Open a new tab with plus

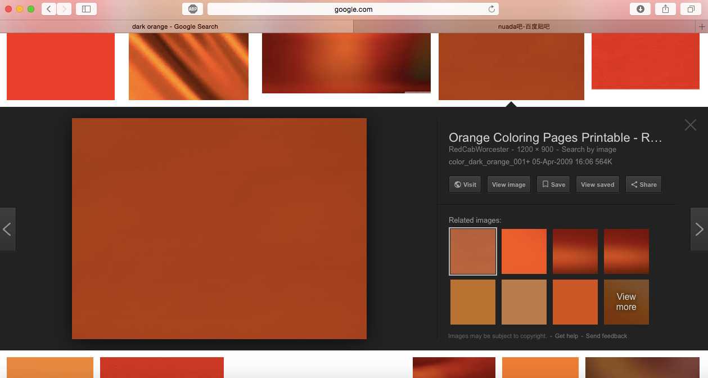[701, 26]
